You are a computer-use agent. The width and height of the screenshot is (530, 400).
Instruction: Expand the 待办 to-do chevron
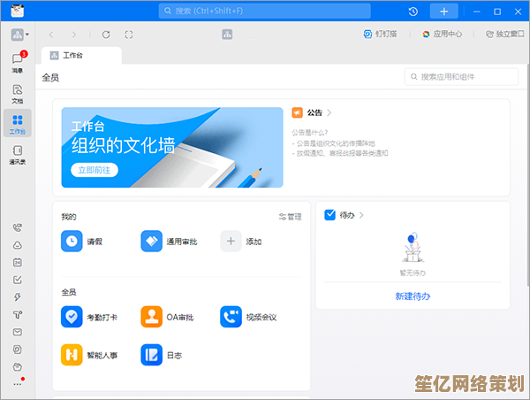362,215
